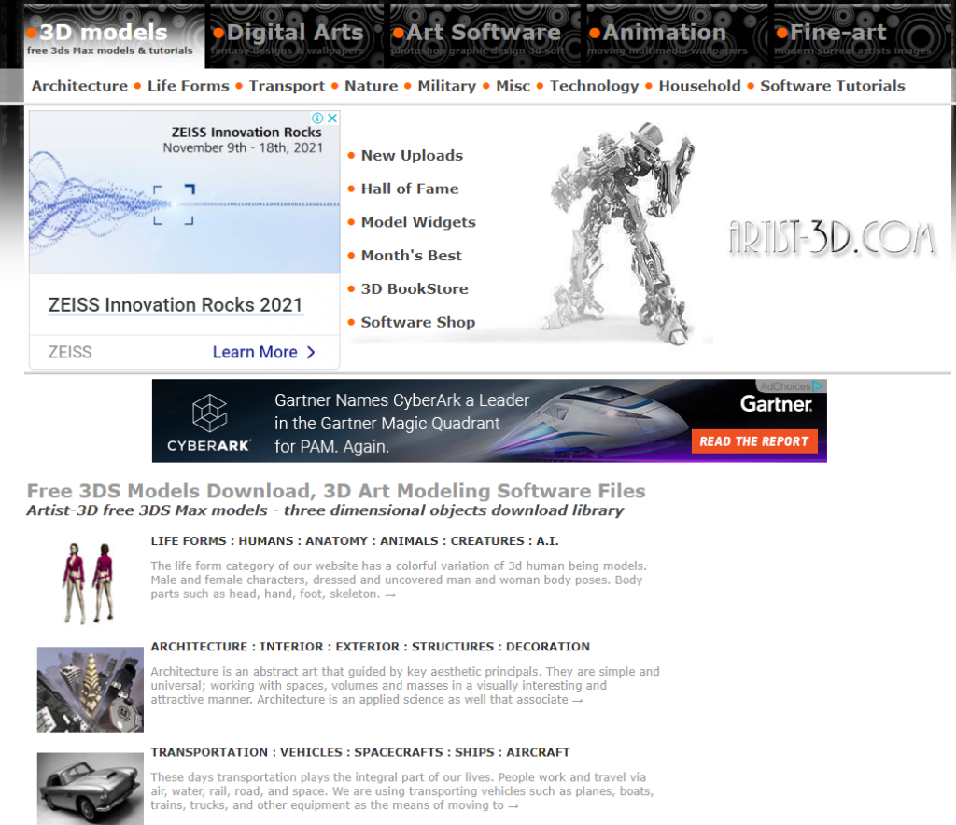Click the AdChoices icon on the CyberArk banner
This screenshot has height=825, width=956.
(x=818, y=385)
